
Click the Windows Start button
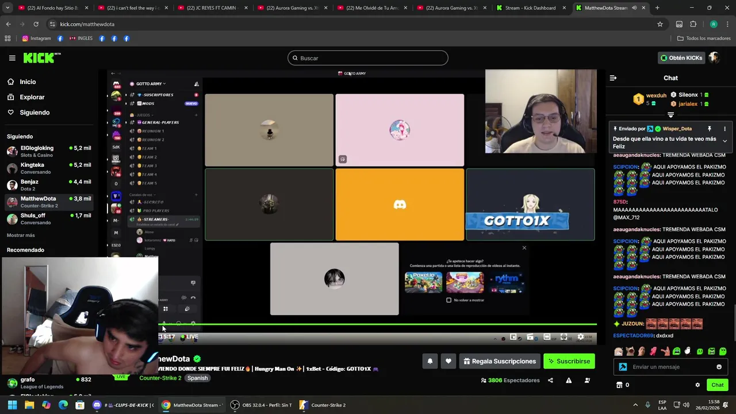point(12,405)
